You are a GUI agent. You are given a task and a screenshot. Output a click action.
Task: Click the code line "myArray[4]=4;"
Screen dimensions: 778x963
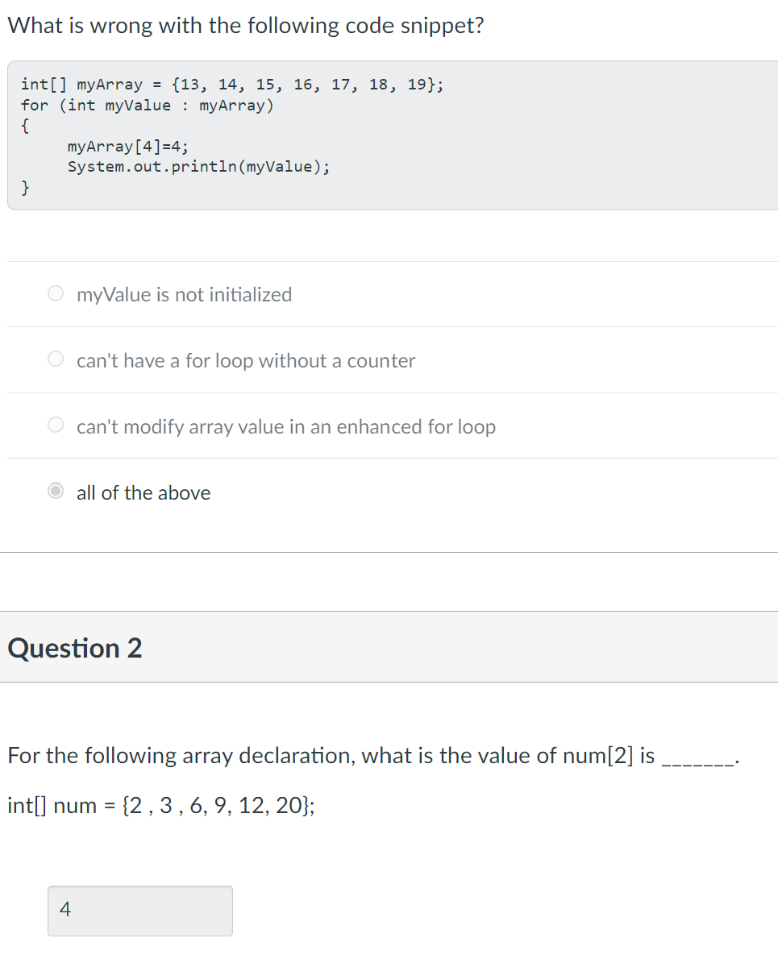[128, 146]
